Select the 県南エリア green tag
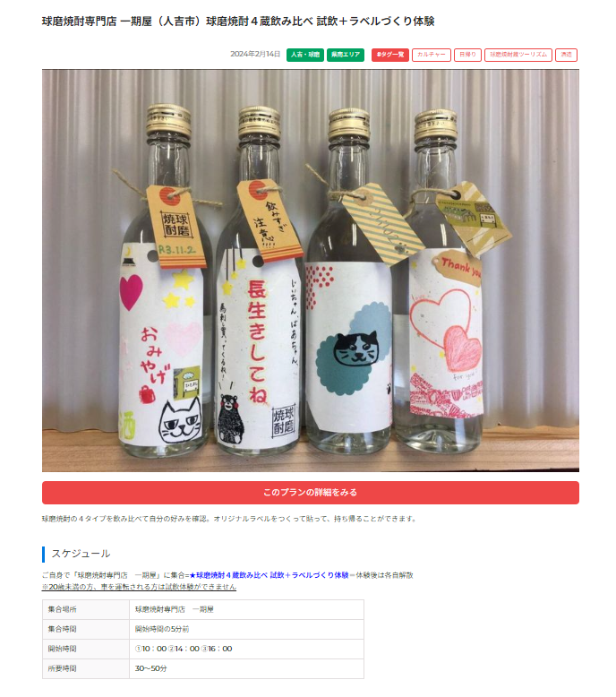The width and height of the screenshot is (616, 697). coord(345,55)
